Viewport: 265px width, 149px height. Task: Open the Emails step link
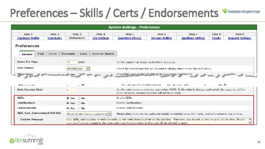pyautogui.click(x=216, y=38)
